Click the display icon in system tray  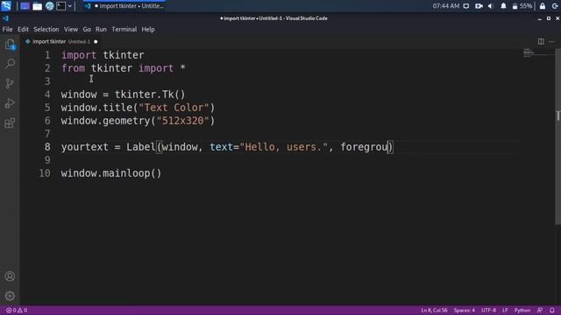(x=466, y=6)
